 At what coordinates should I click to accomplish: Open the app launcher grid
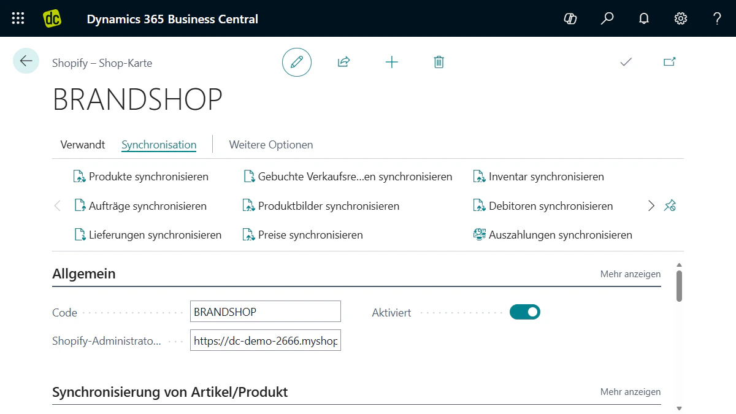[x=18, y=18]
